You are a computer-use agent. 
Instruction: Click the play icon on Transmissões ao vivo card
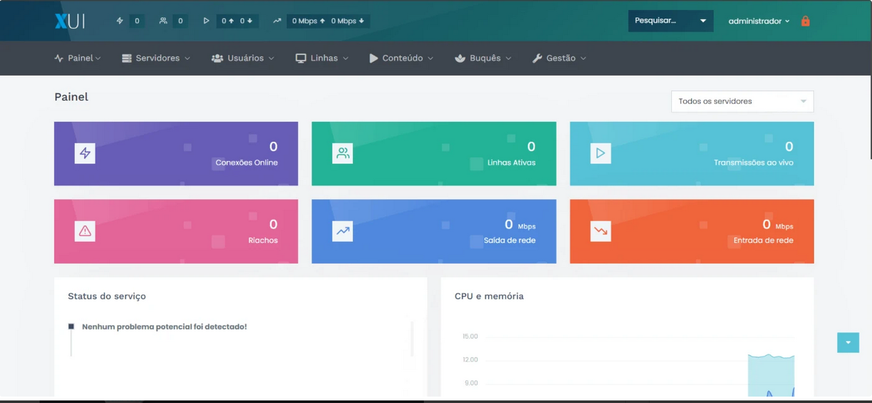600,154
